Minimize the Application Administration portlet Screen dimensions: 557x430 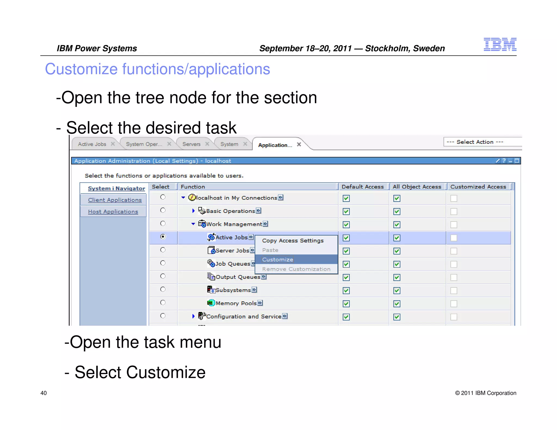coord(510,161)
